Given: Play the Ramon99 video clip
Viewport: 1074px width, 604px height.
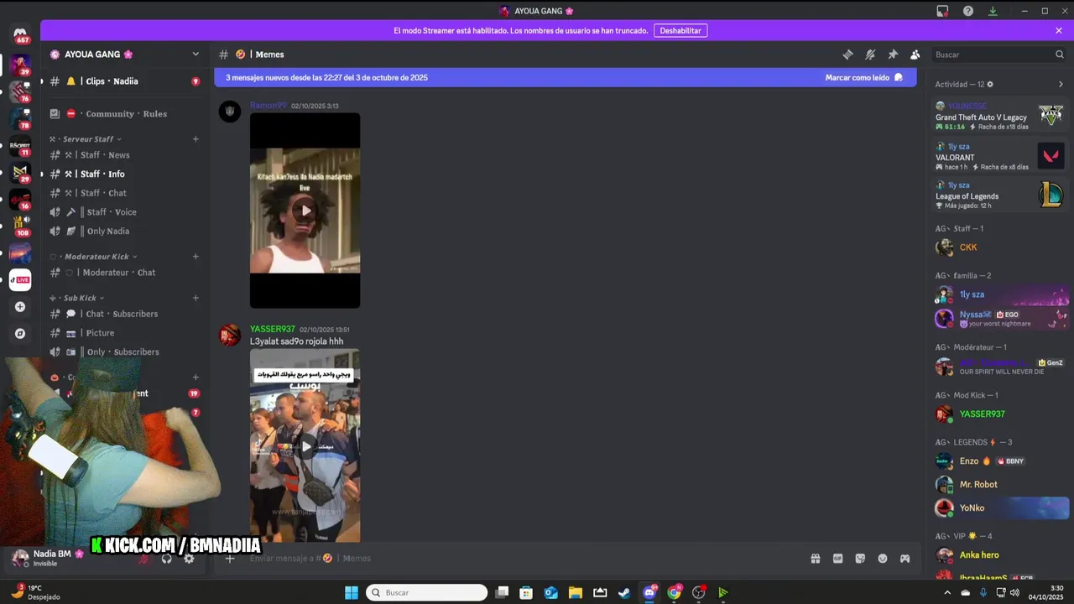Looking at the screenshot, I should click(305, 211).
